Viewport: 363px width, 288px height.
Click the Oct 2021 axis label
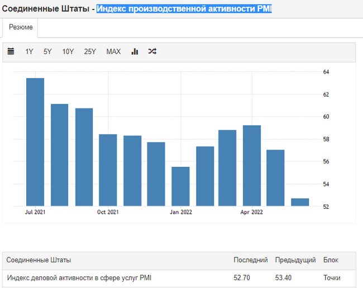tap(108, 212)
